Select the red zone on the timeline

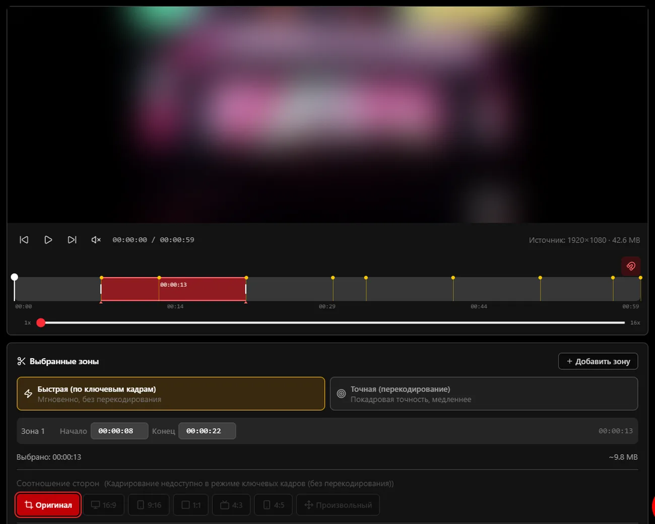(173, 289)
